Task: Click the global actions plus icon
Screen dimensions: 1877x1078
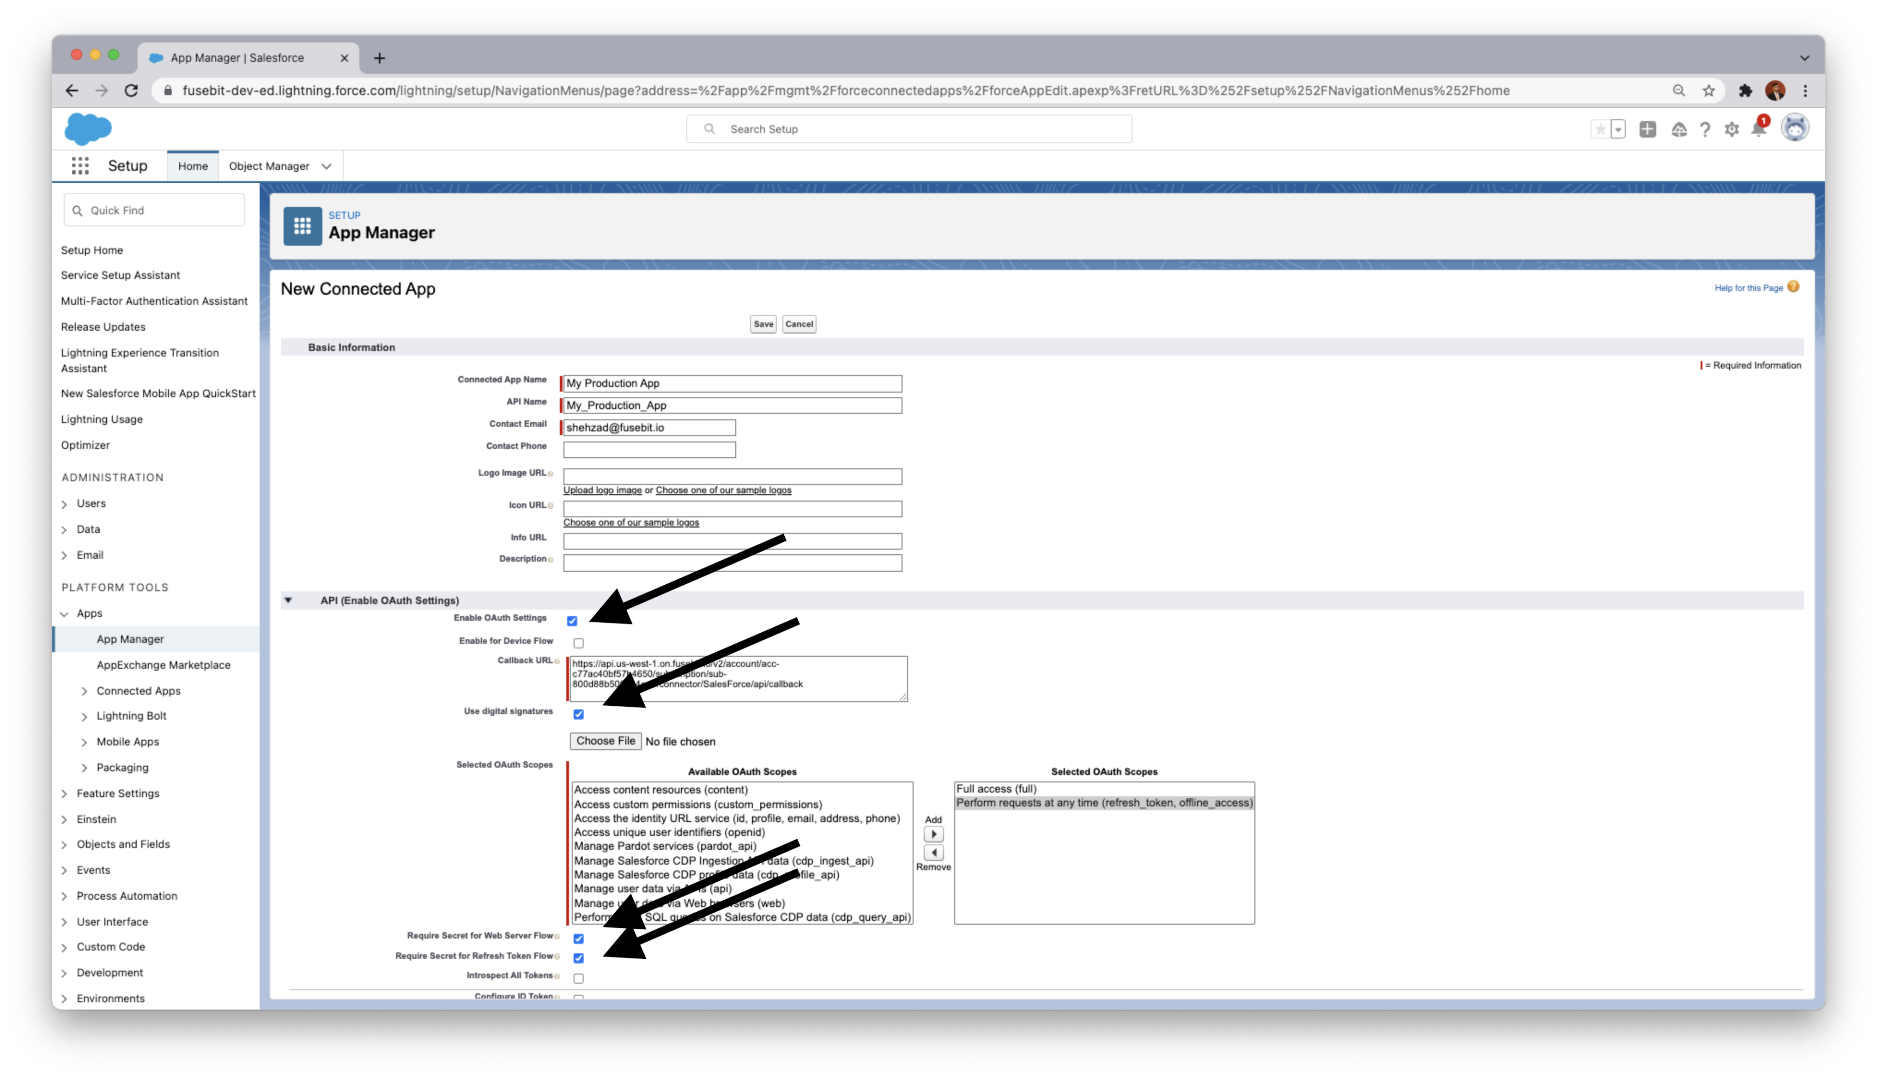Action: point(1647,130)
